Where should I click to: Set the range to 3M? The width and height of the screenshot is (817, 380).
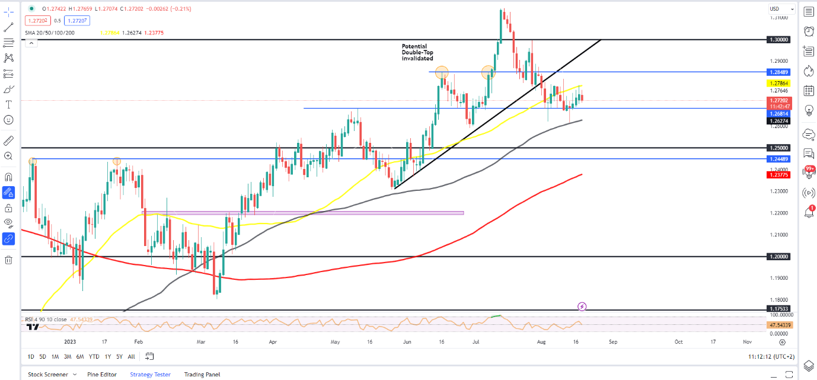coord(67,357)
